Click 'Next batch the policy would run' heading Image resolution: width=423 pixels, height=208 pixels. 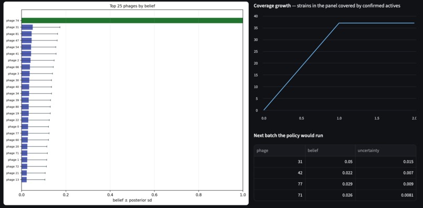click(288, 136)
